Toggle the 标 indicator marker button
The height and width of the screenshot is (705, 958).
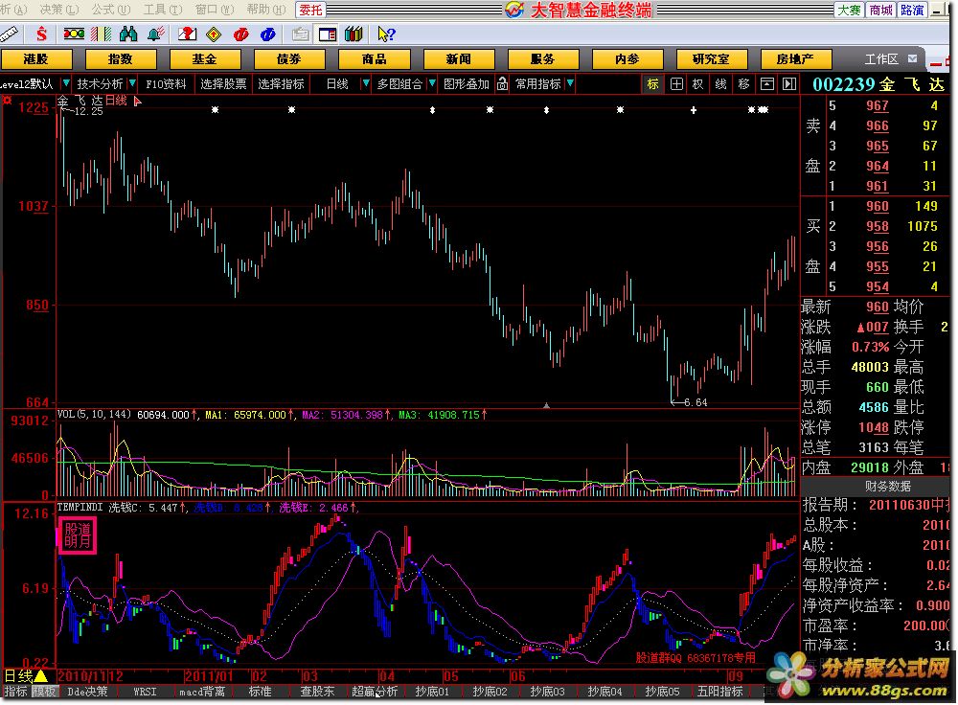point(653,83)
